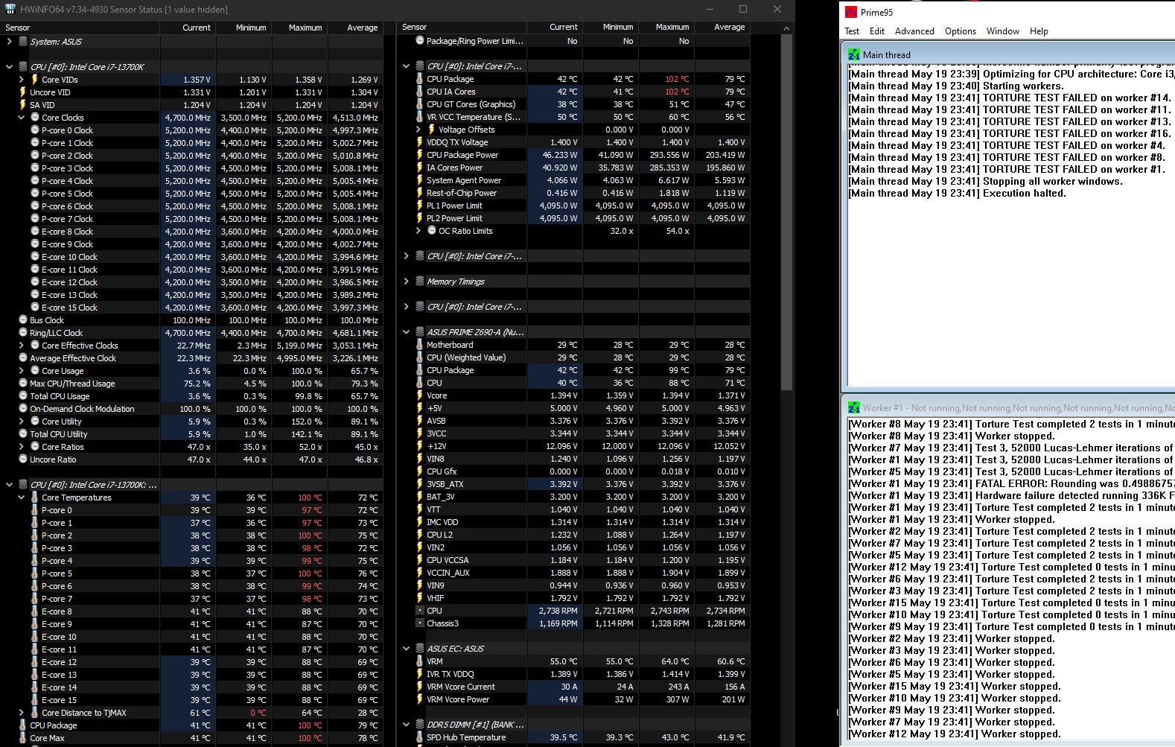Click the icon beside Package/Ring Power Limi...
Screen dimensions: 1175x747
pyautogui.click(x=420, y=41)
